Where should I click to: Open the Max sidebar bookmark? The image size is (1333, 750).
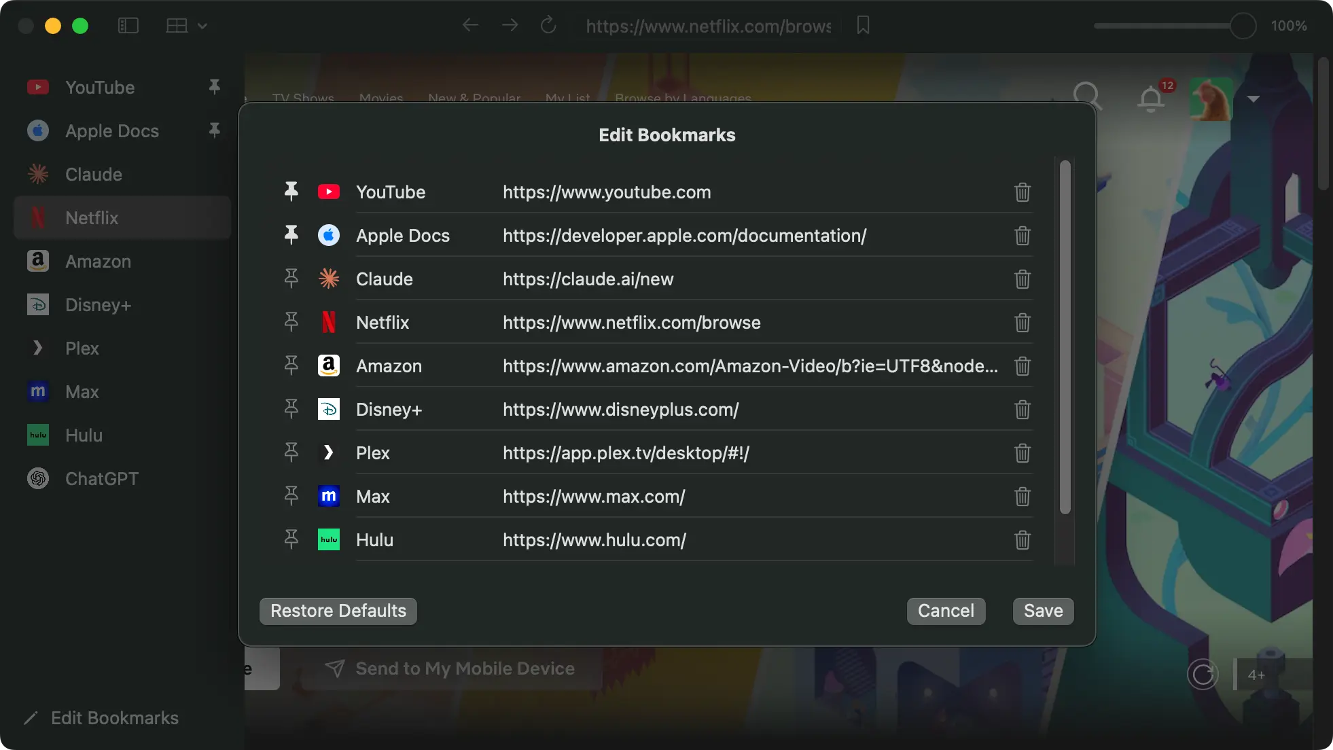(x=122, y=392)
